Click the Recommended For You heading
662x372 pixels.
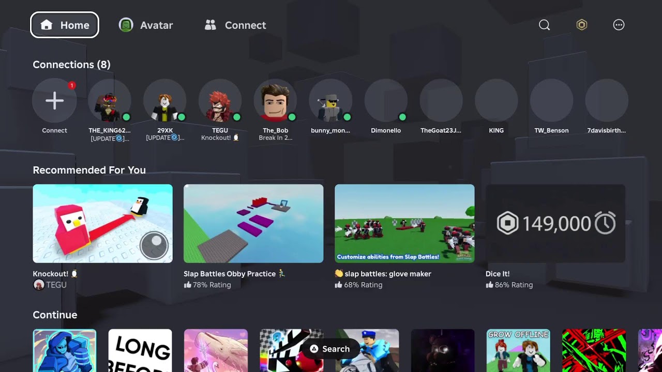89,170
